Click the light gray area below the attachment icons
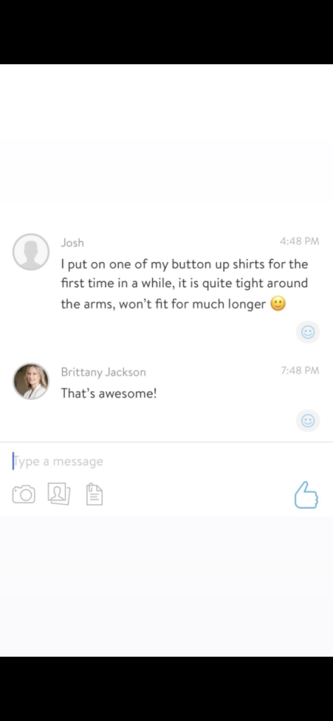 166,587
